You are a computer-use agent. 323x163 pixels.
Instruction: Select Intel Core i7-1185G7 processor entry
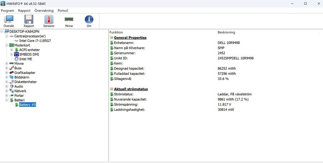(x=35, y=41)
